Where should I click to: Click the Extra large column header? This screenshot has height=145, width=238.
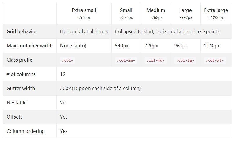[x=216, y=10]
